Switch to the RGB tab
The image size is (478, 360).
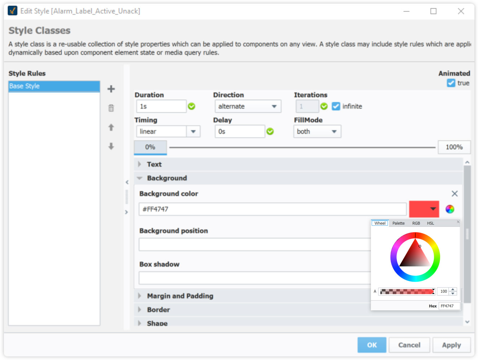(416, 223)
